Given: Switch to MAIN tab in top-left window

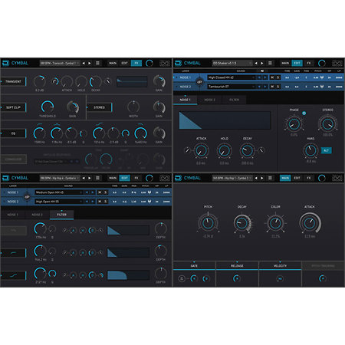Looking at the screenshot, I should [113, 63].
